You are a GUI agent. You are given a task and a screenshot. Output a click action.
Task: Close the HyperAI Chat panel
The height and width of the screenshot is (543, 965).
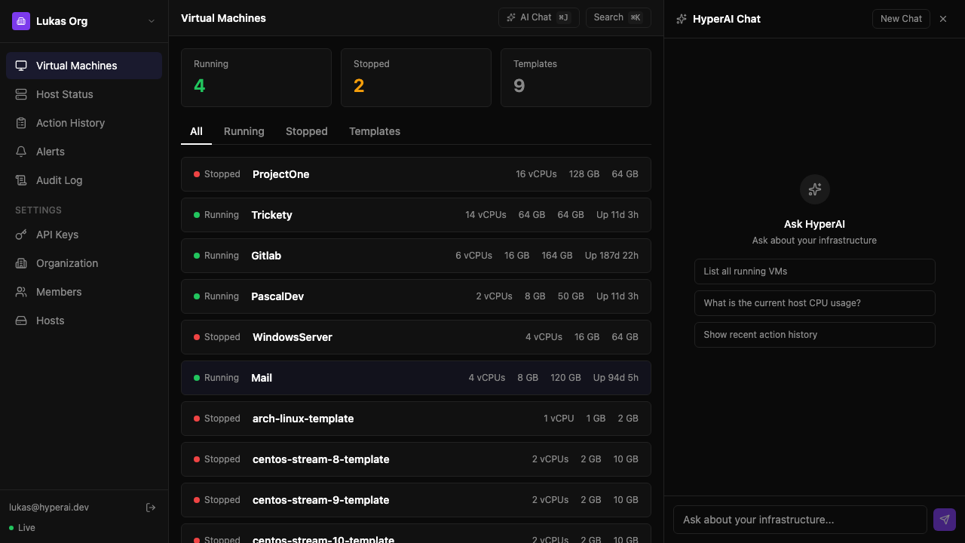(943, 19)
